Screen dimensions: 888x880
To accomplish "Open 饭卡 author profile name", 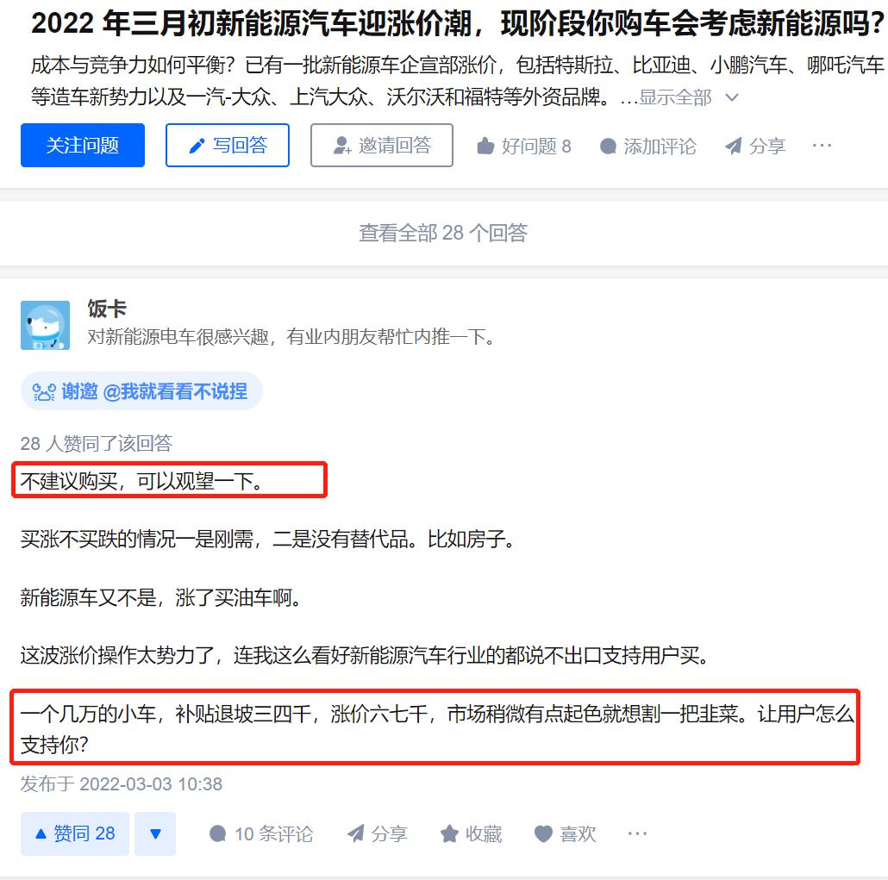I will pos(106,309).
